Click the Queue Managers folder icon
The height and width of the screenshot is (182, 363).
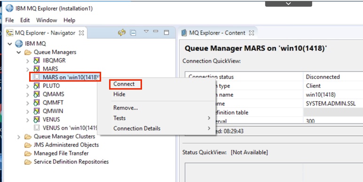click(28, 53)
